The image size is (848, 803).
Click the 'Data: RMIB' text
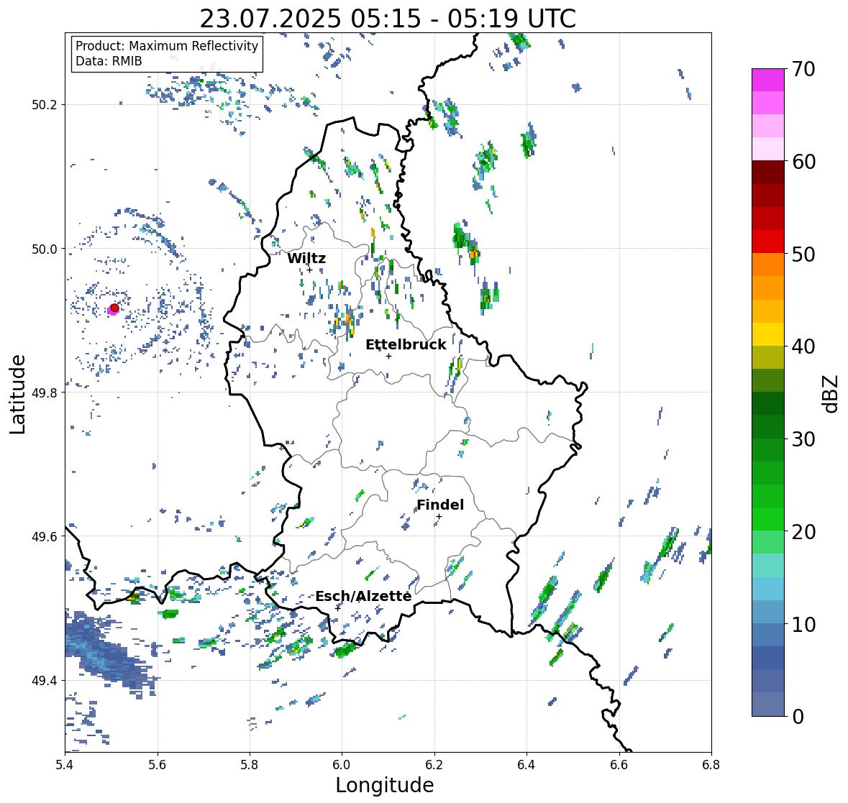pos(109,61)
